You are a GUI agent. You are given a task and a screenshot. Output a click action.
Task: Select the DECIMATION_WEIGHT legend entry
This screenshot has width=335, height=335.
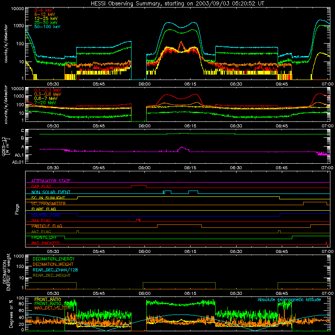[x=53, y=264]
